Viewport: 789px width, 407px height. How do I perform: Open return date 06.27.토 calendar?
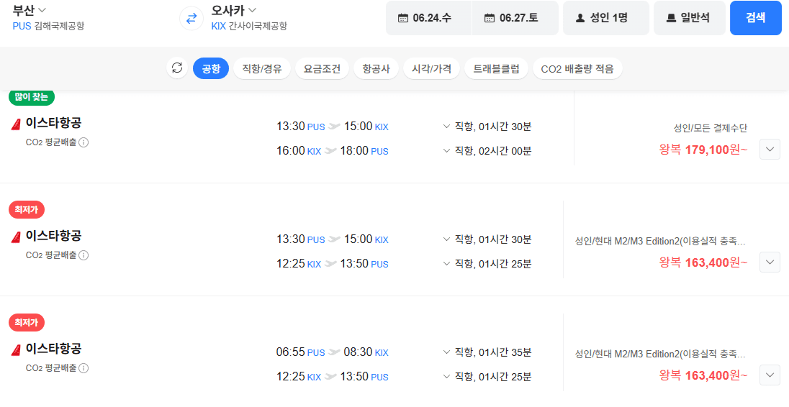[515, 18]
